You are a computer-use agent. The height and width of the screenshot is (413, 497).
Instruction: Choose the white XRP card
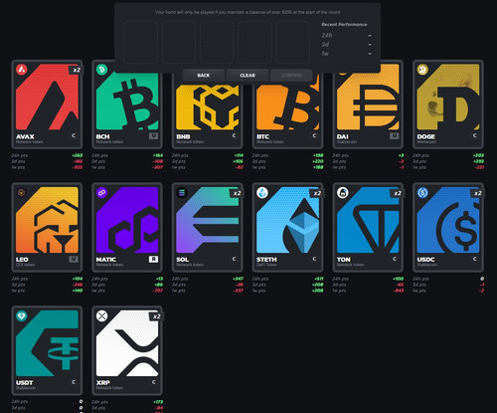pyautogui.click(x=127, y=350)
